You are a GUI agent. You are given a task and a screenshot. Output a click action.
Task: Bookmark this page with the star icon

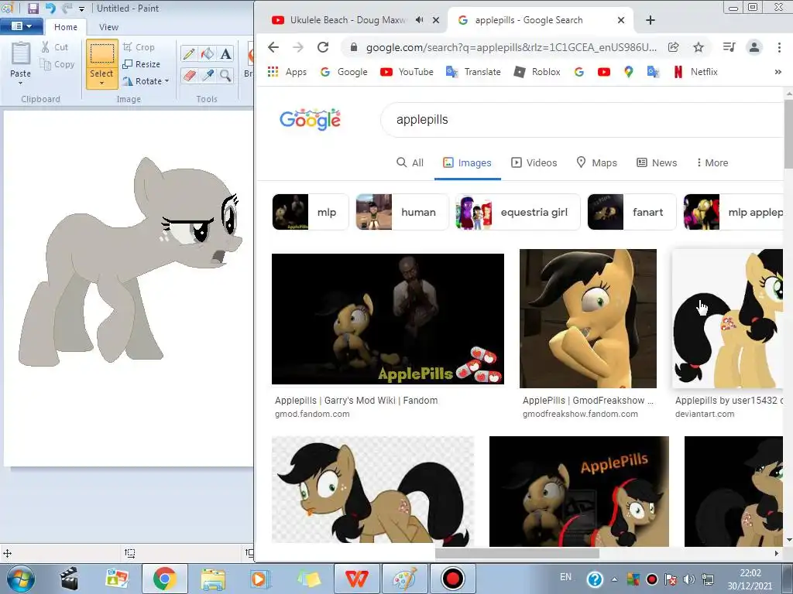click(699, 47)
